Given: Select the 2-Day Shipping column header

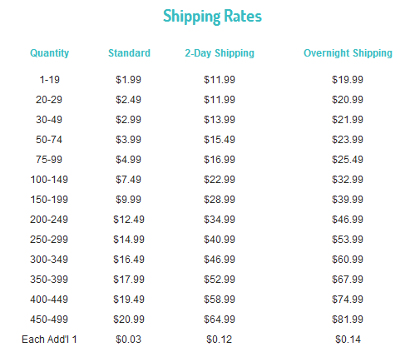Looking at the screenshot, I should (x=220, y=53).
